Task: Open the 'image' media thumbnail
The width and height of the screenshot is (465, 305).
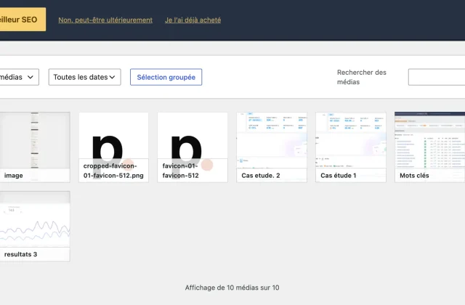Action: click(35, 147)
